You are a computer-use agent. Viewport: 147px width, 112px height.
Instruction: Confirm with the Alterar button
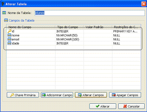[x=103, y=106]
